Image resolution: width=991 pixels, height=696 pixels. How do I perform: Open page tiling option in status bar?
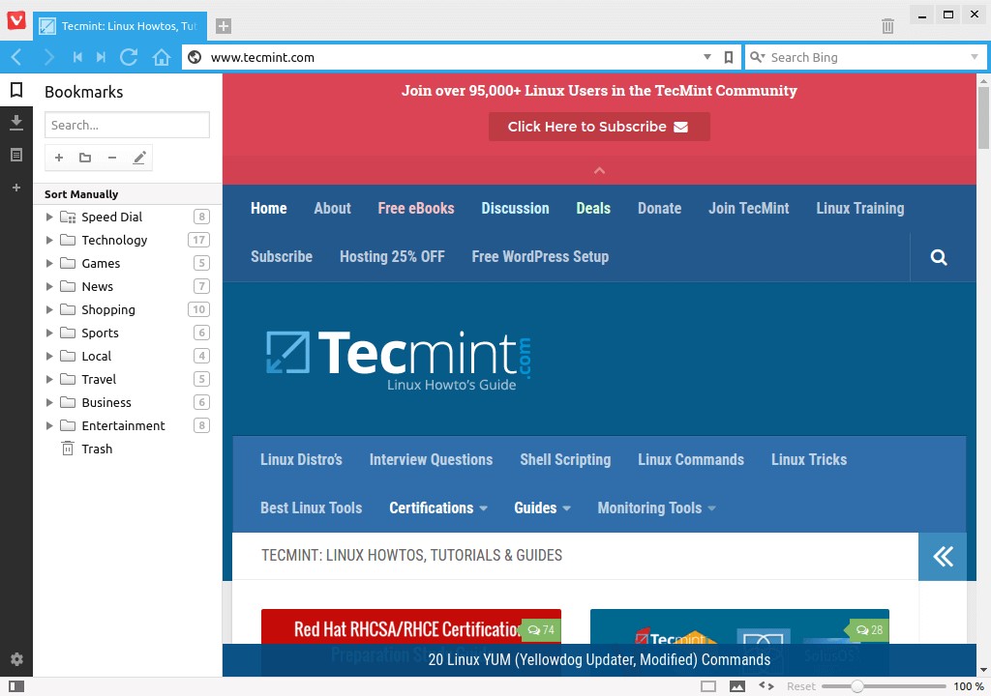pos(708,686)
